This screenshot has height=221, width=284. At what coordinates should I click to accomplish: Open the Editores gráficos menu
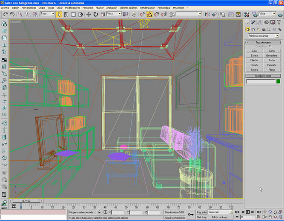click(x=129, y=8)
